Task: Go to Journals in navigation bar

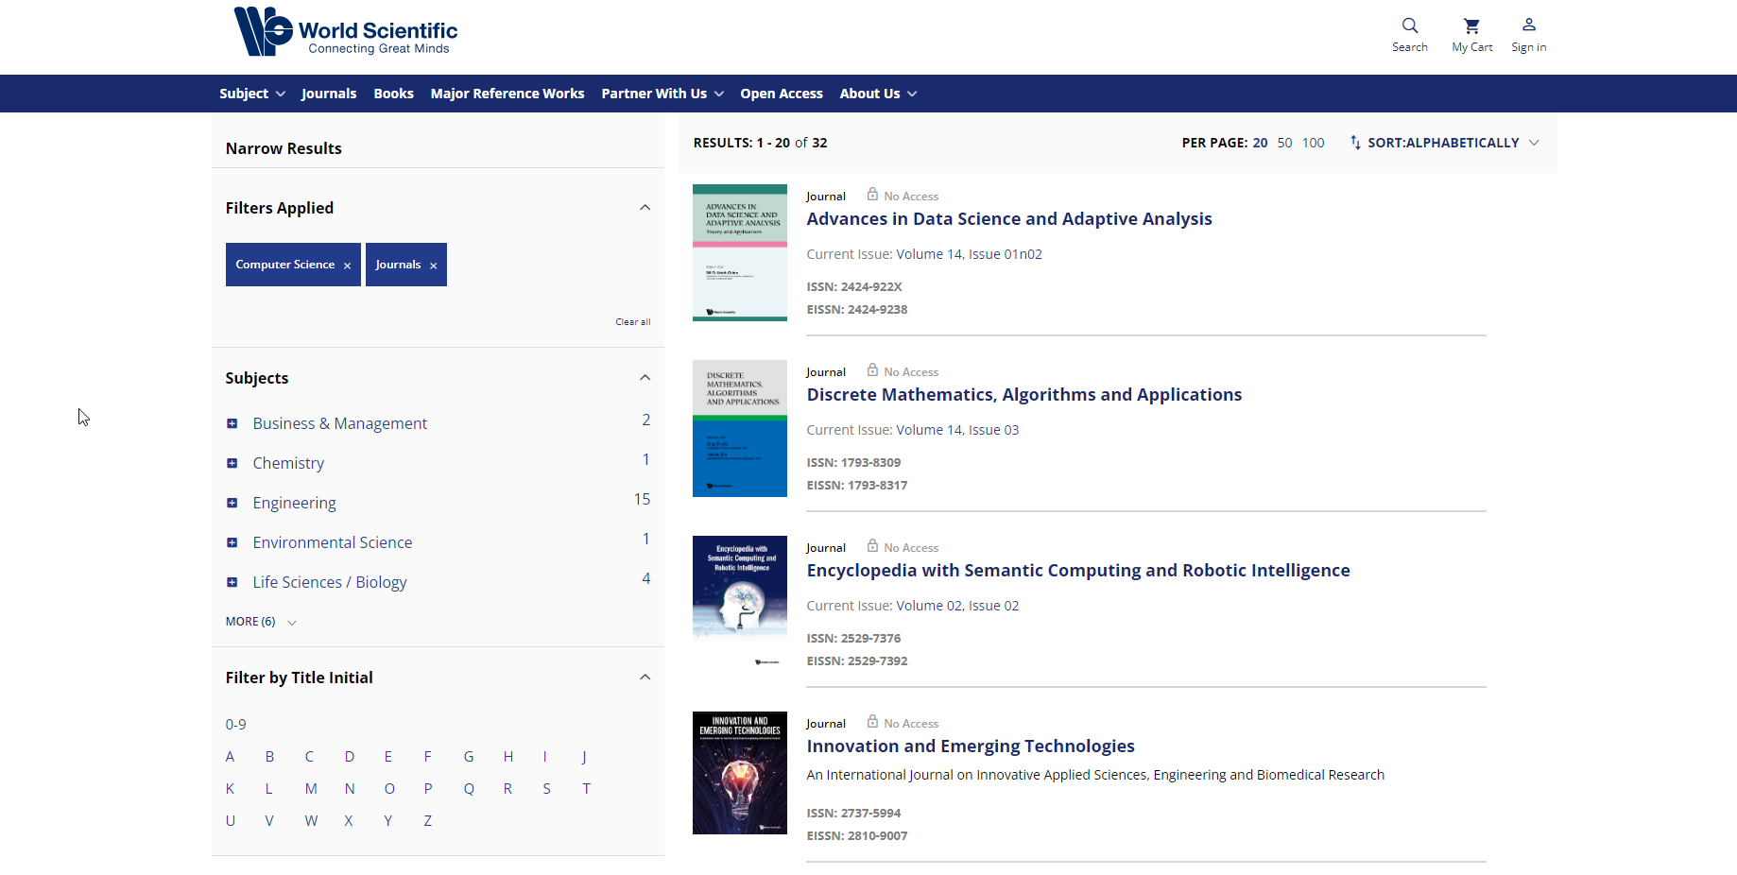Action: pyautogui.click(x=329, y=94)
